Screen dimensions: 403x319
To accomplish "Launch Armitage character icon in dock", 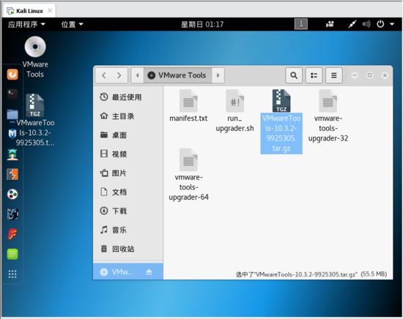I will coord(12,154).
